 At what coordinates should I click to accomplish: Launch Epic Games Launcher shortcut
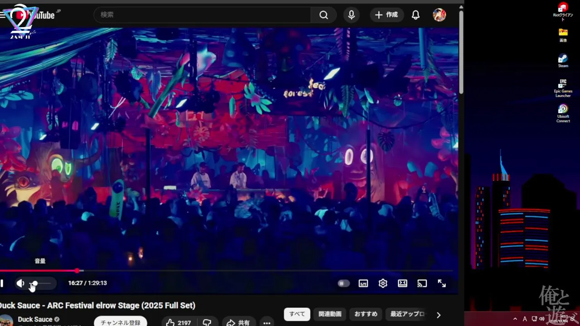563,88
